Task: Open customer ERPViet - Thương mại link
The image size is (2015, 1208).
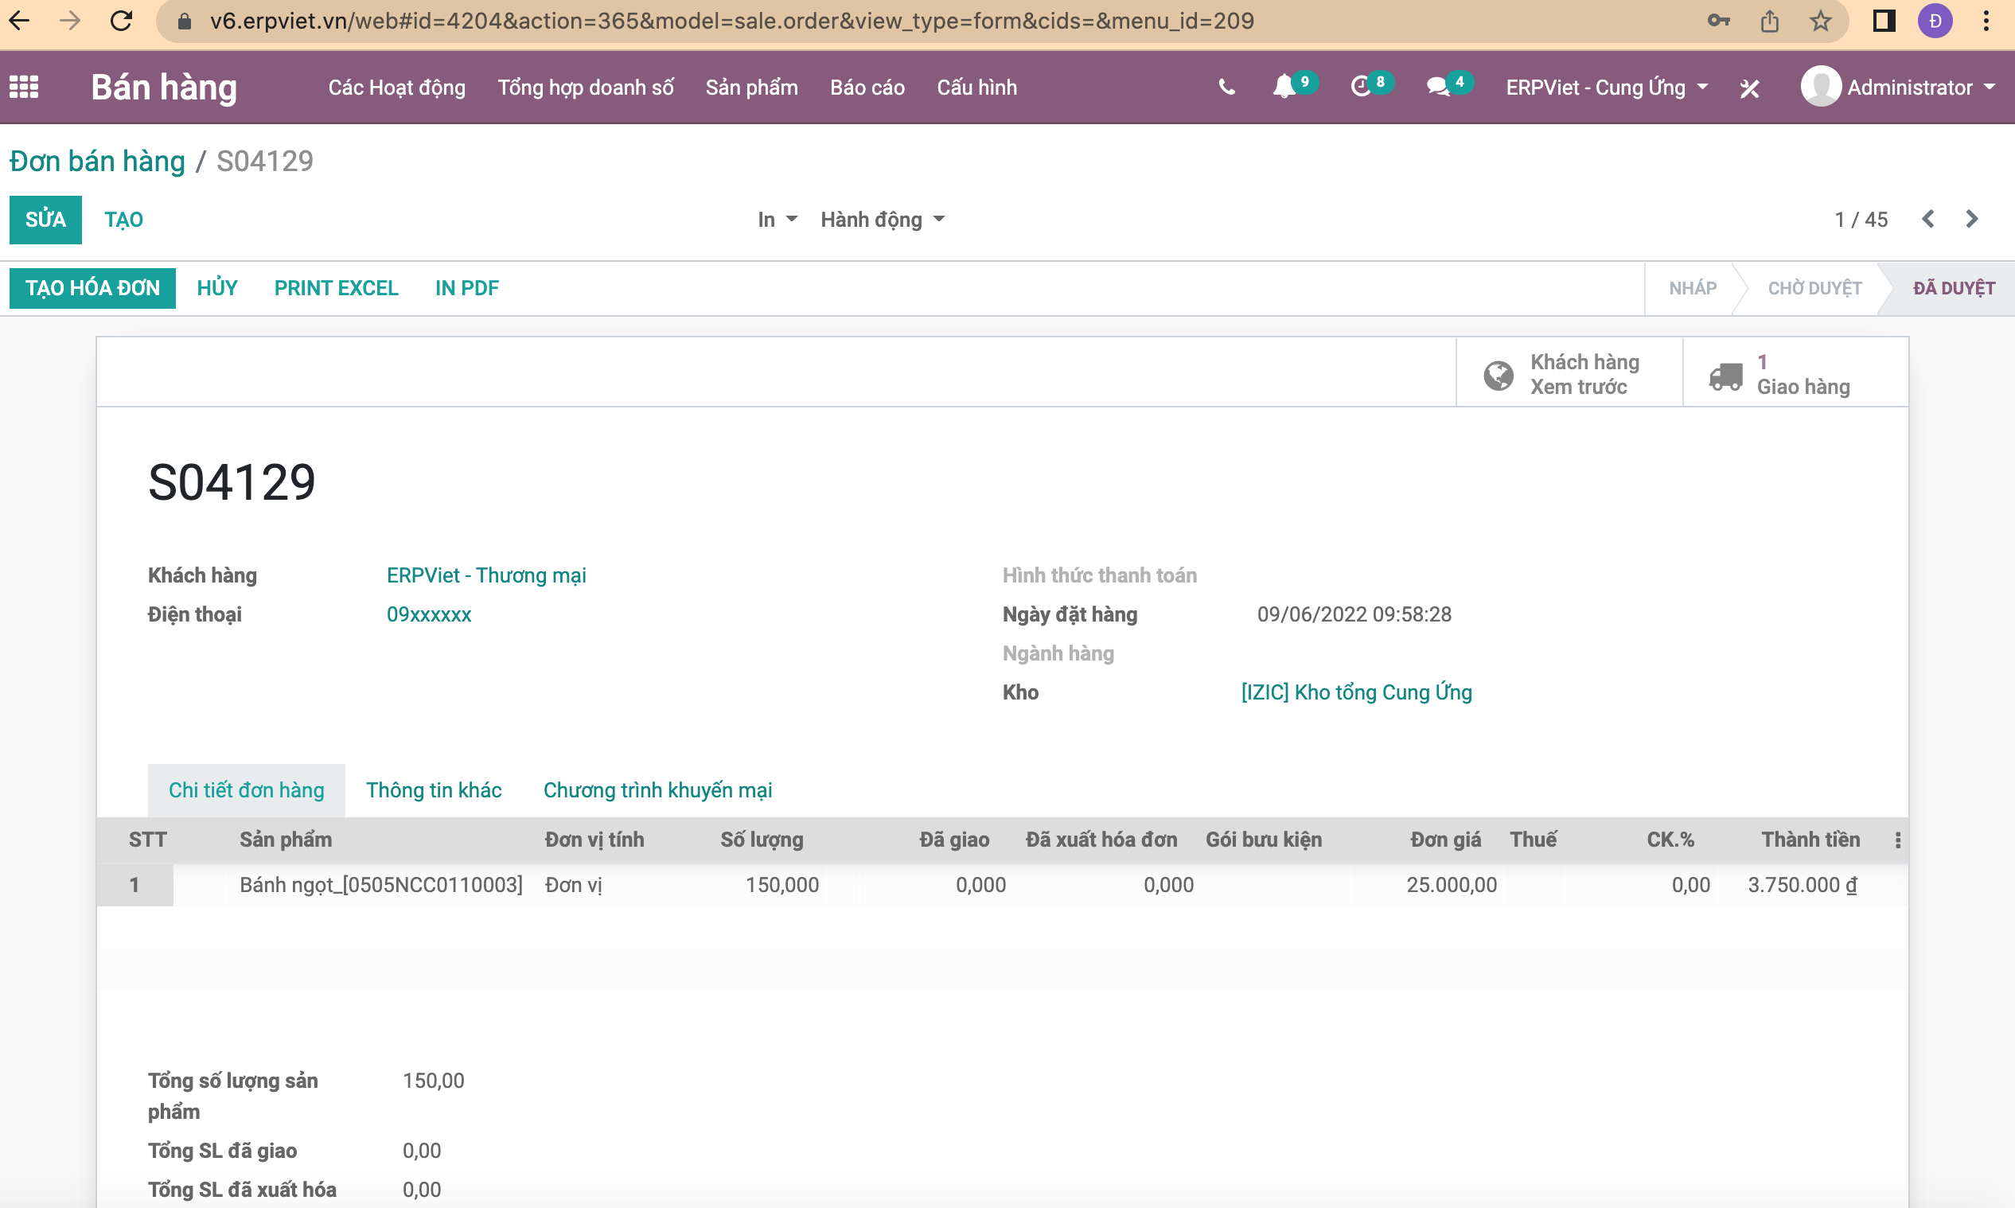Action: point(487,575)
